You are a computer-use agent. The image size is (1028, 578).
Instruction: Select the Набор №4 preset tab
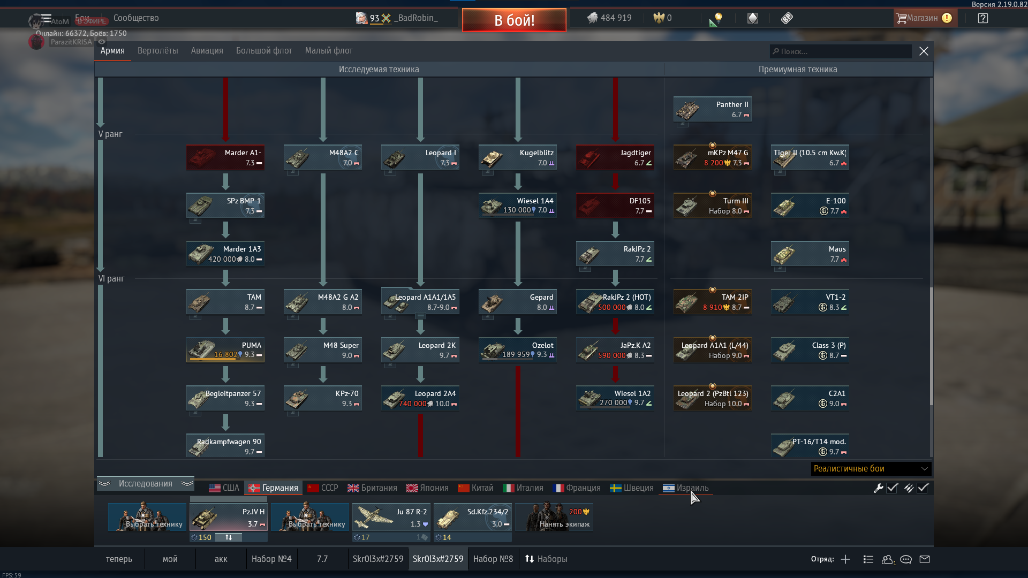click(271, 559)
